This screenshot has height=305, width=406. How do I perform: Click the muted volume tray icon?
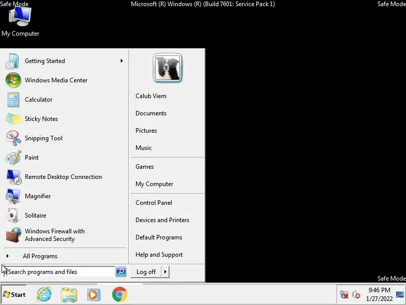[x=356, y=295]
